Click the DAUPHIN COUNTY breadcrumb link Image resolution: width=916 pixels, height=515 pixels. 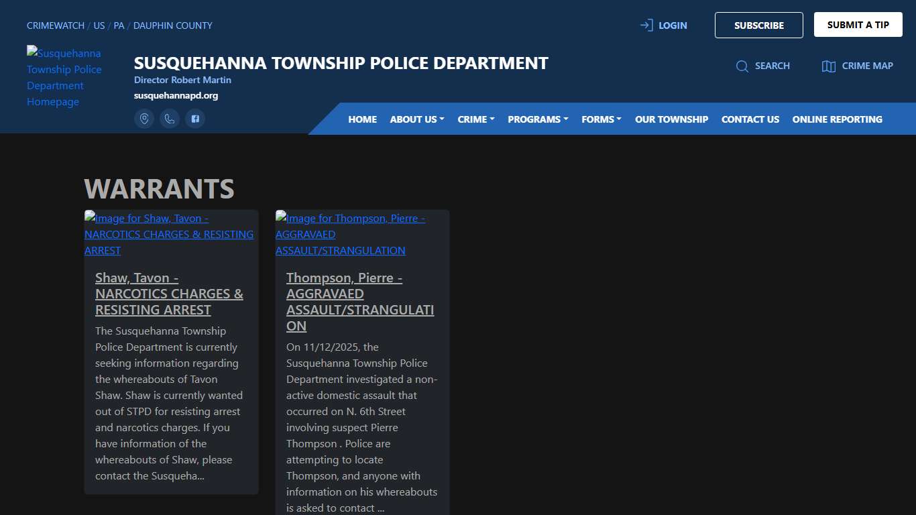click(172, 25)
